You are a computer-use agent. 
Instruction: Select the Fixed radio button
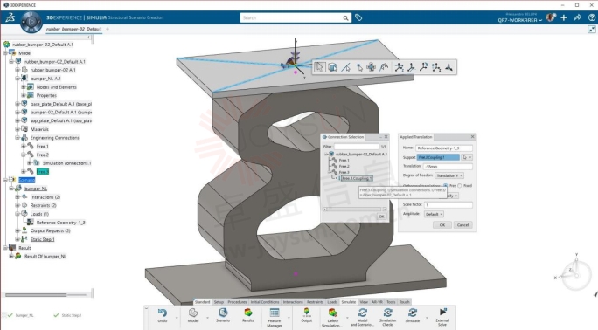(x=460, y=186)
